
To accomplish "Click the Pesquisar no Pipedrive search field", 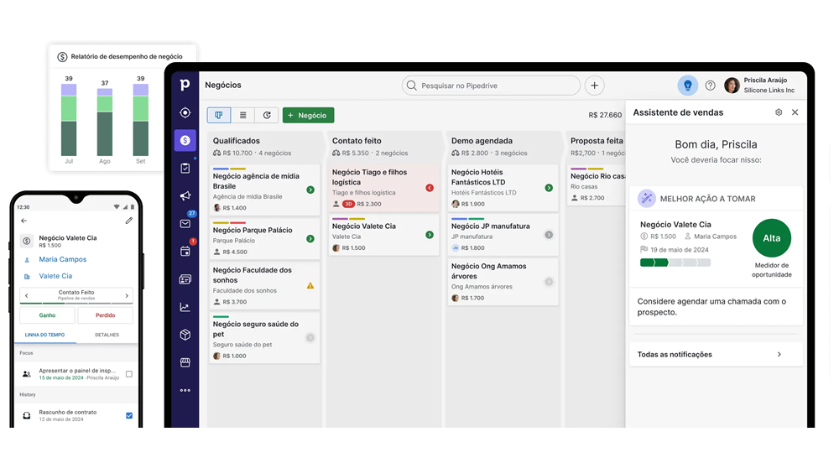I will pyautogui.click(x=491, y=86).
